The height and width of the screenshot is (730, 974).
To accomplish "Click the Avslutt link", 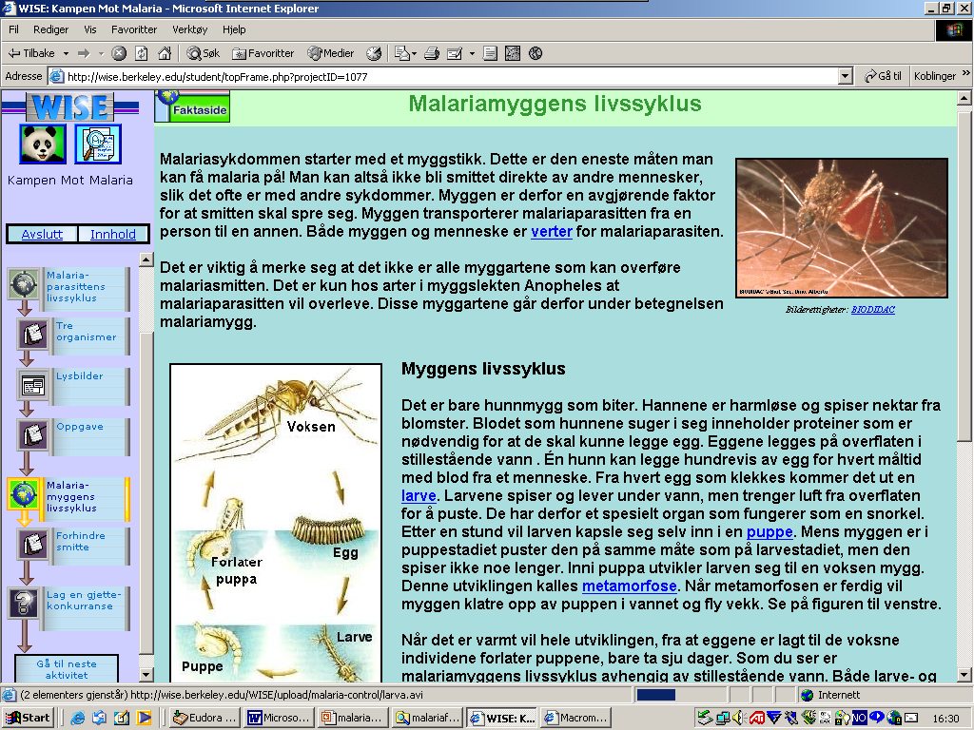I will tap(42, 234).
